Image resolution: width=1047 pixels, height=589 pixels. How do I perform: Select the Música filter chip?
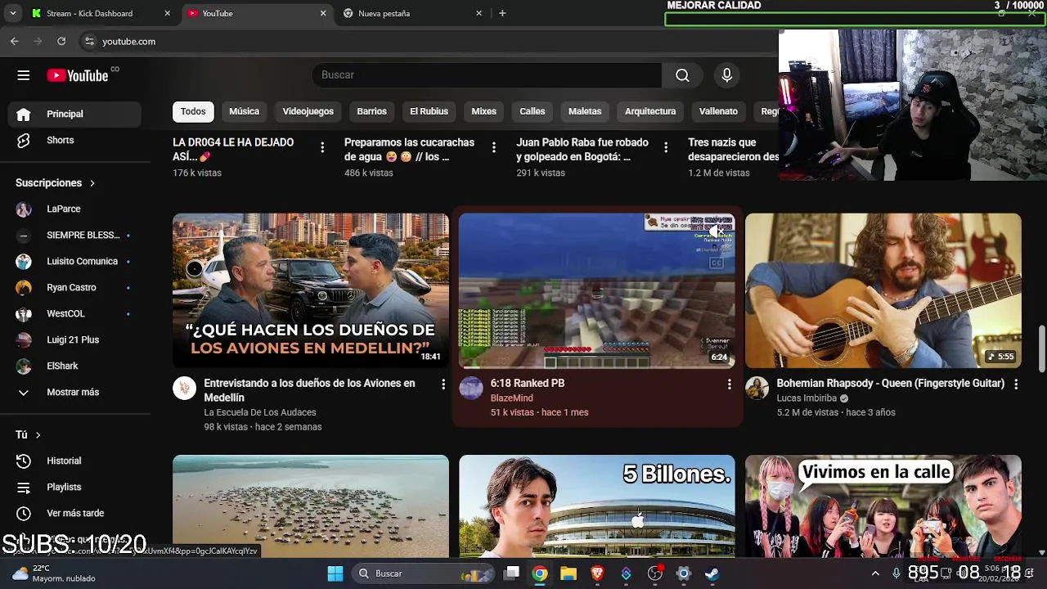[244, 111]
